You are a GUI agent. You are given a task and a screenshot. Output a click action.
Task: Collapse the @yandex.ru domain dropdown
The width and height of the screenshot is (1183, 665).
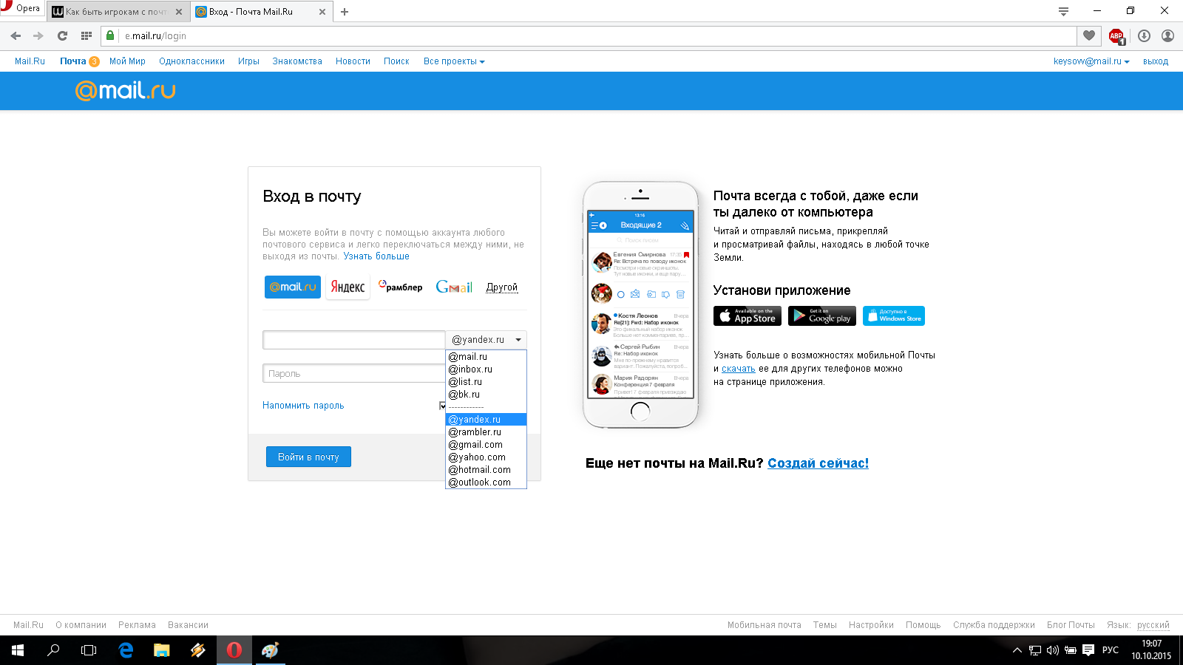tap(487, 340)
